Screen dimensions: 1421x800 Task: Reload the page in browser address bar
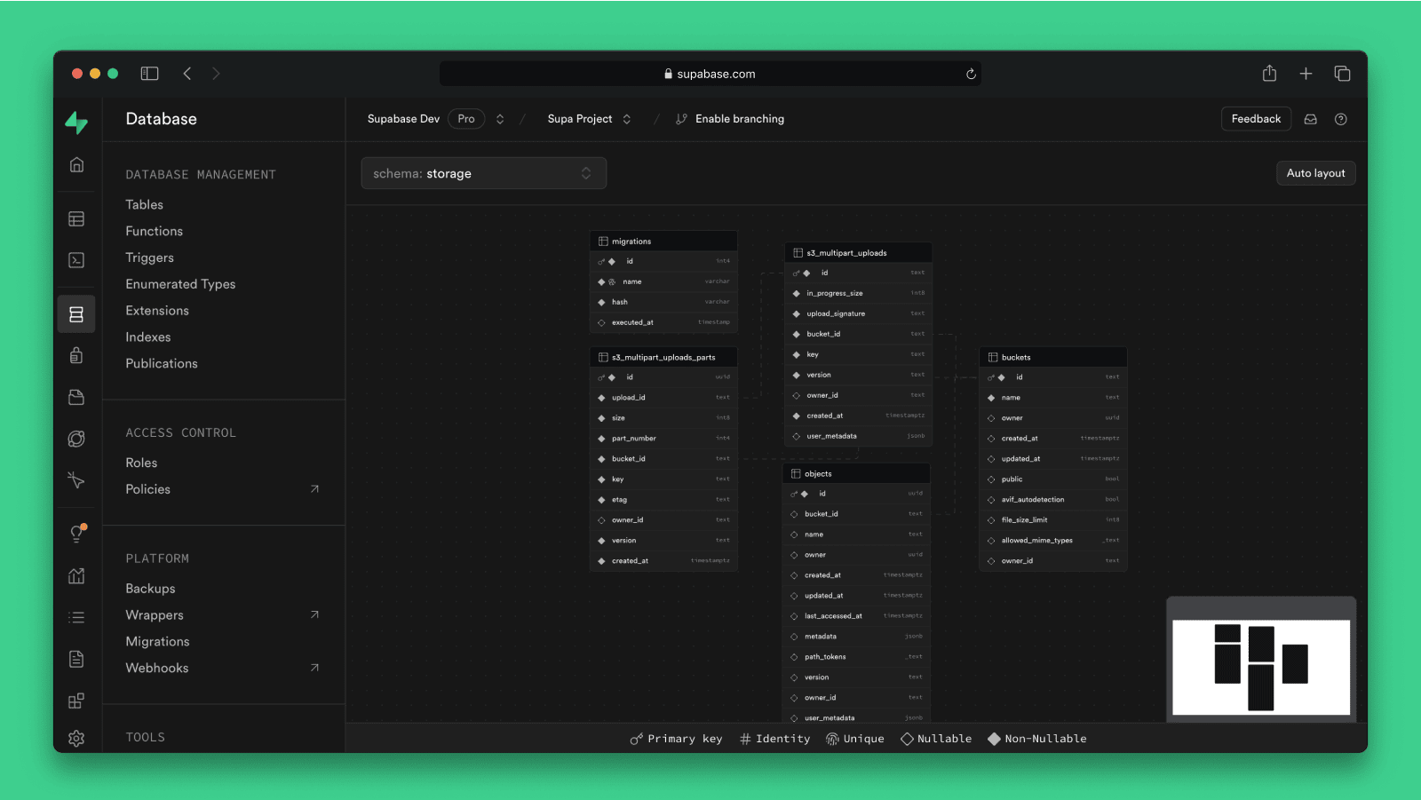971,74
